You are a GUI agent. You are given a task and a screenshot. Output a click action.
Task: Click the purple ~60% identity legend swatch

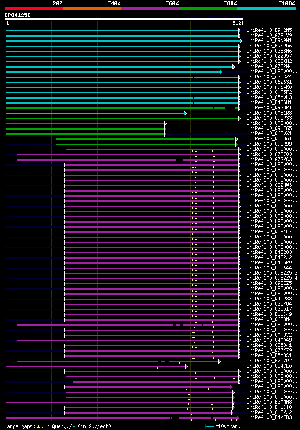click(150, 8)
